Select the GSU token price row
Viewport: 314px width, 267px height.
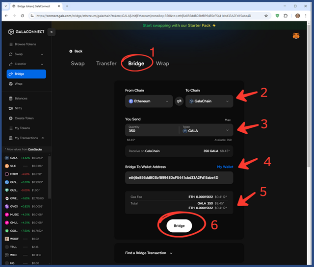24,231
